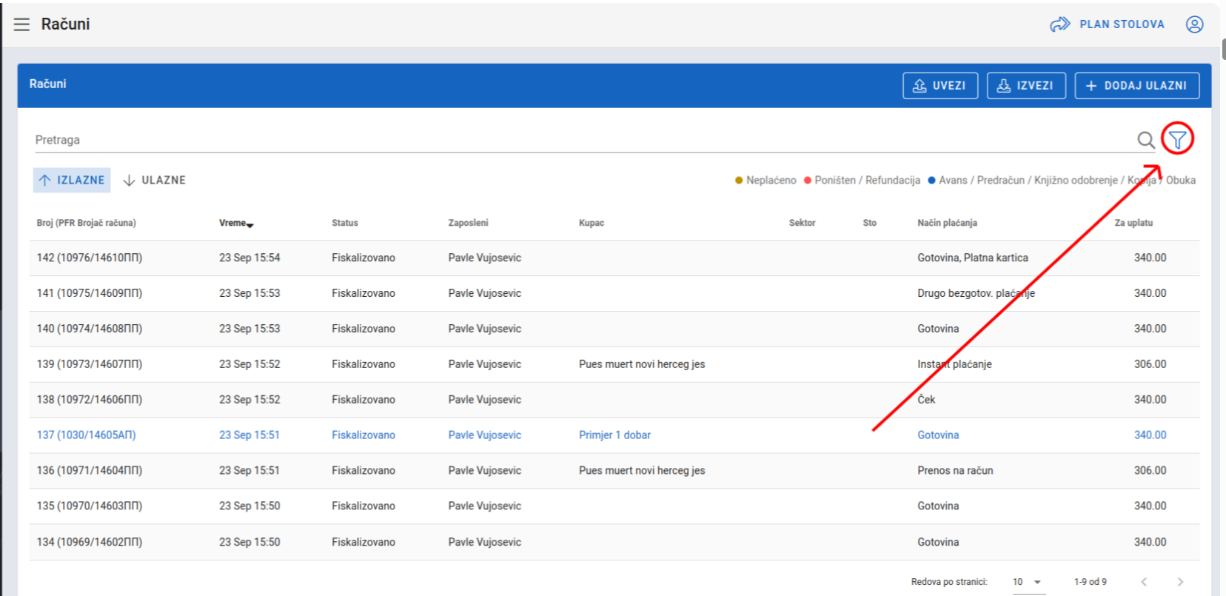Click Avans / Predračun blue legend dot
The width and height of the screenshot is (1226, 596).
click(931, 180)
